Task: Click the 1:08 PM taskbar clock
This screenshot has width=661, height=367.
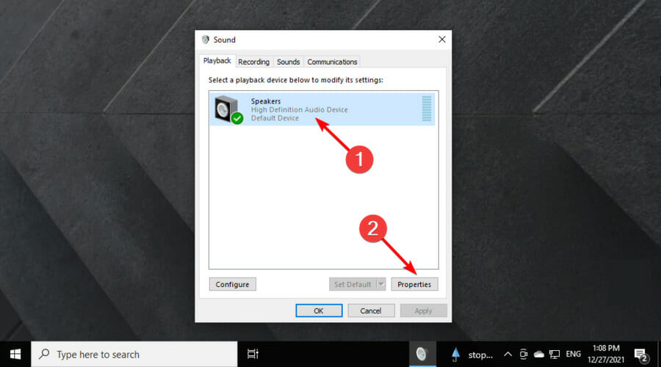Action: pos(606,354)
